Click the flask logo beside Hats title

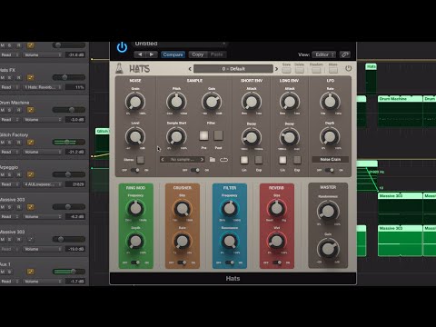coord(119,68)
